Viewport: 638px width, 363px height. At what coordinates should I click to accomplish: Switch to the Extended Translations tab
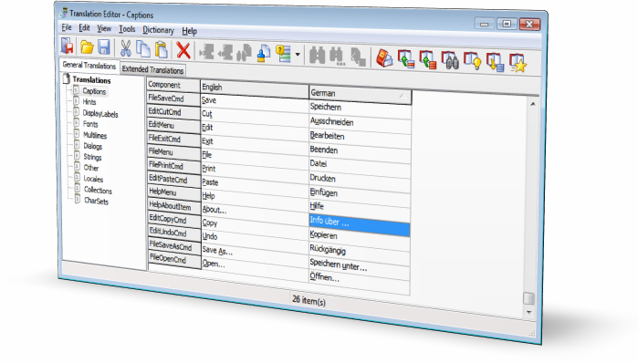[x=152, y=69]
